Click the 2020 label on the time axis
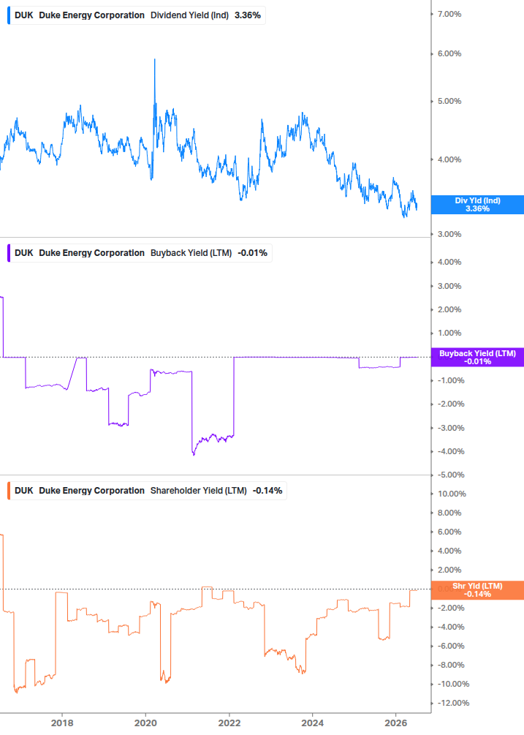 click(x=145, y=723)
